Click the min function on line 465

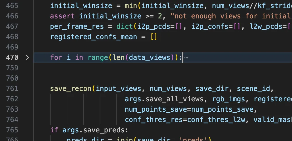pos(131,5)
